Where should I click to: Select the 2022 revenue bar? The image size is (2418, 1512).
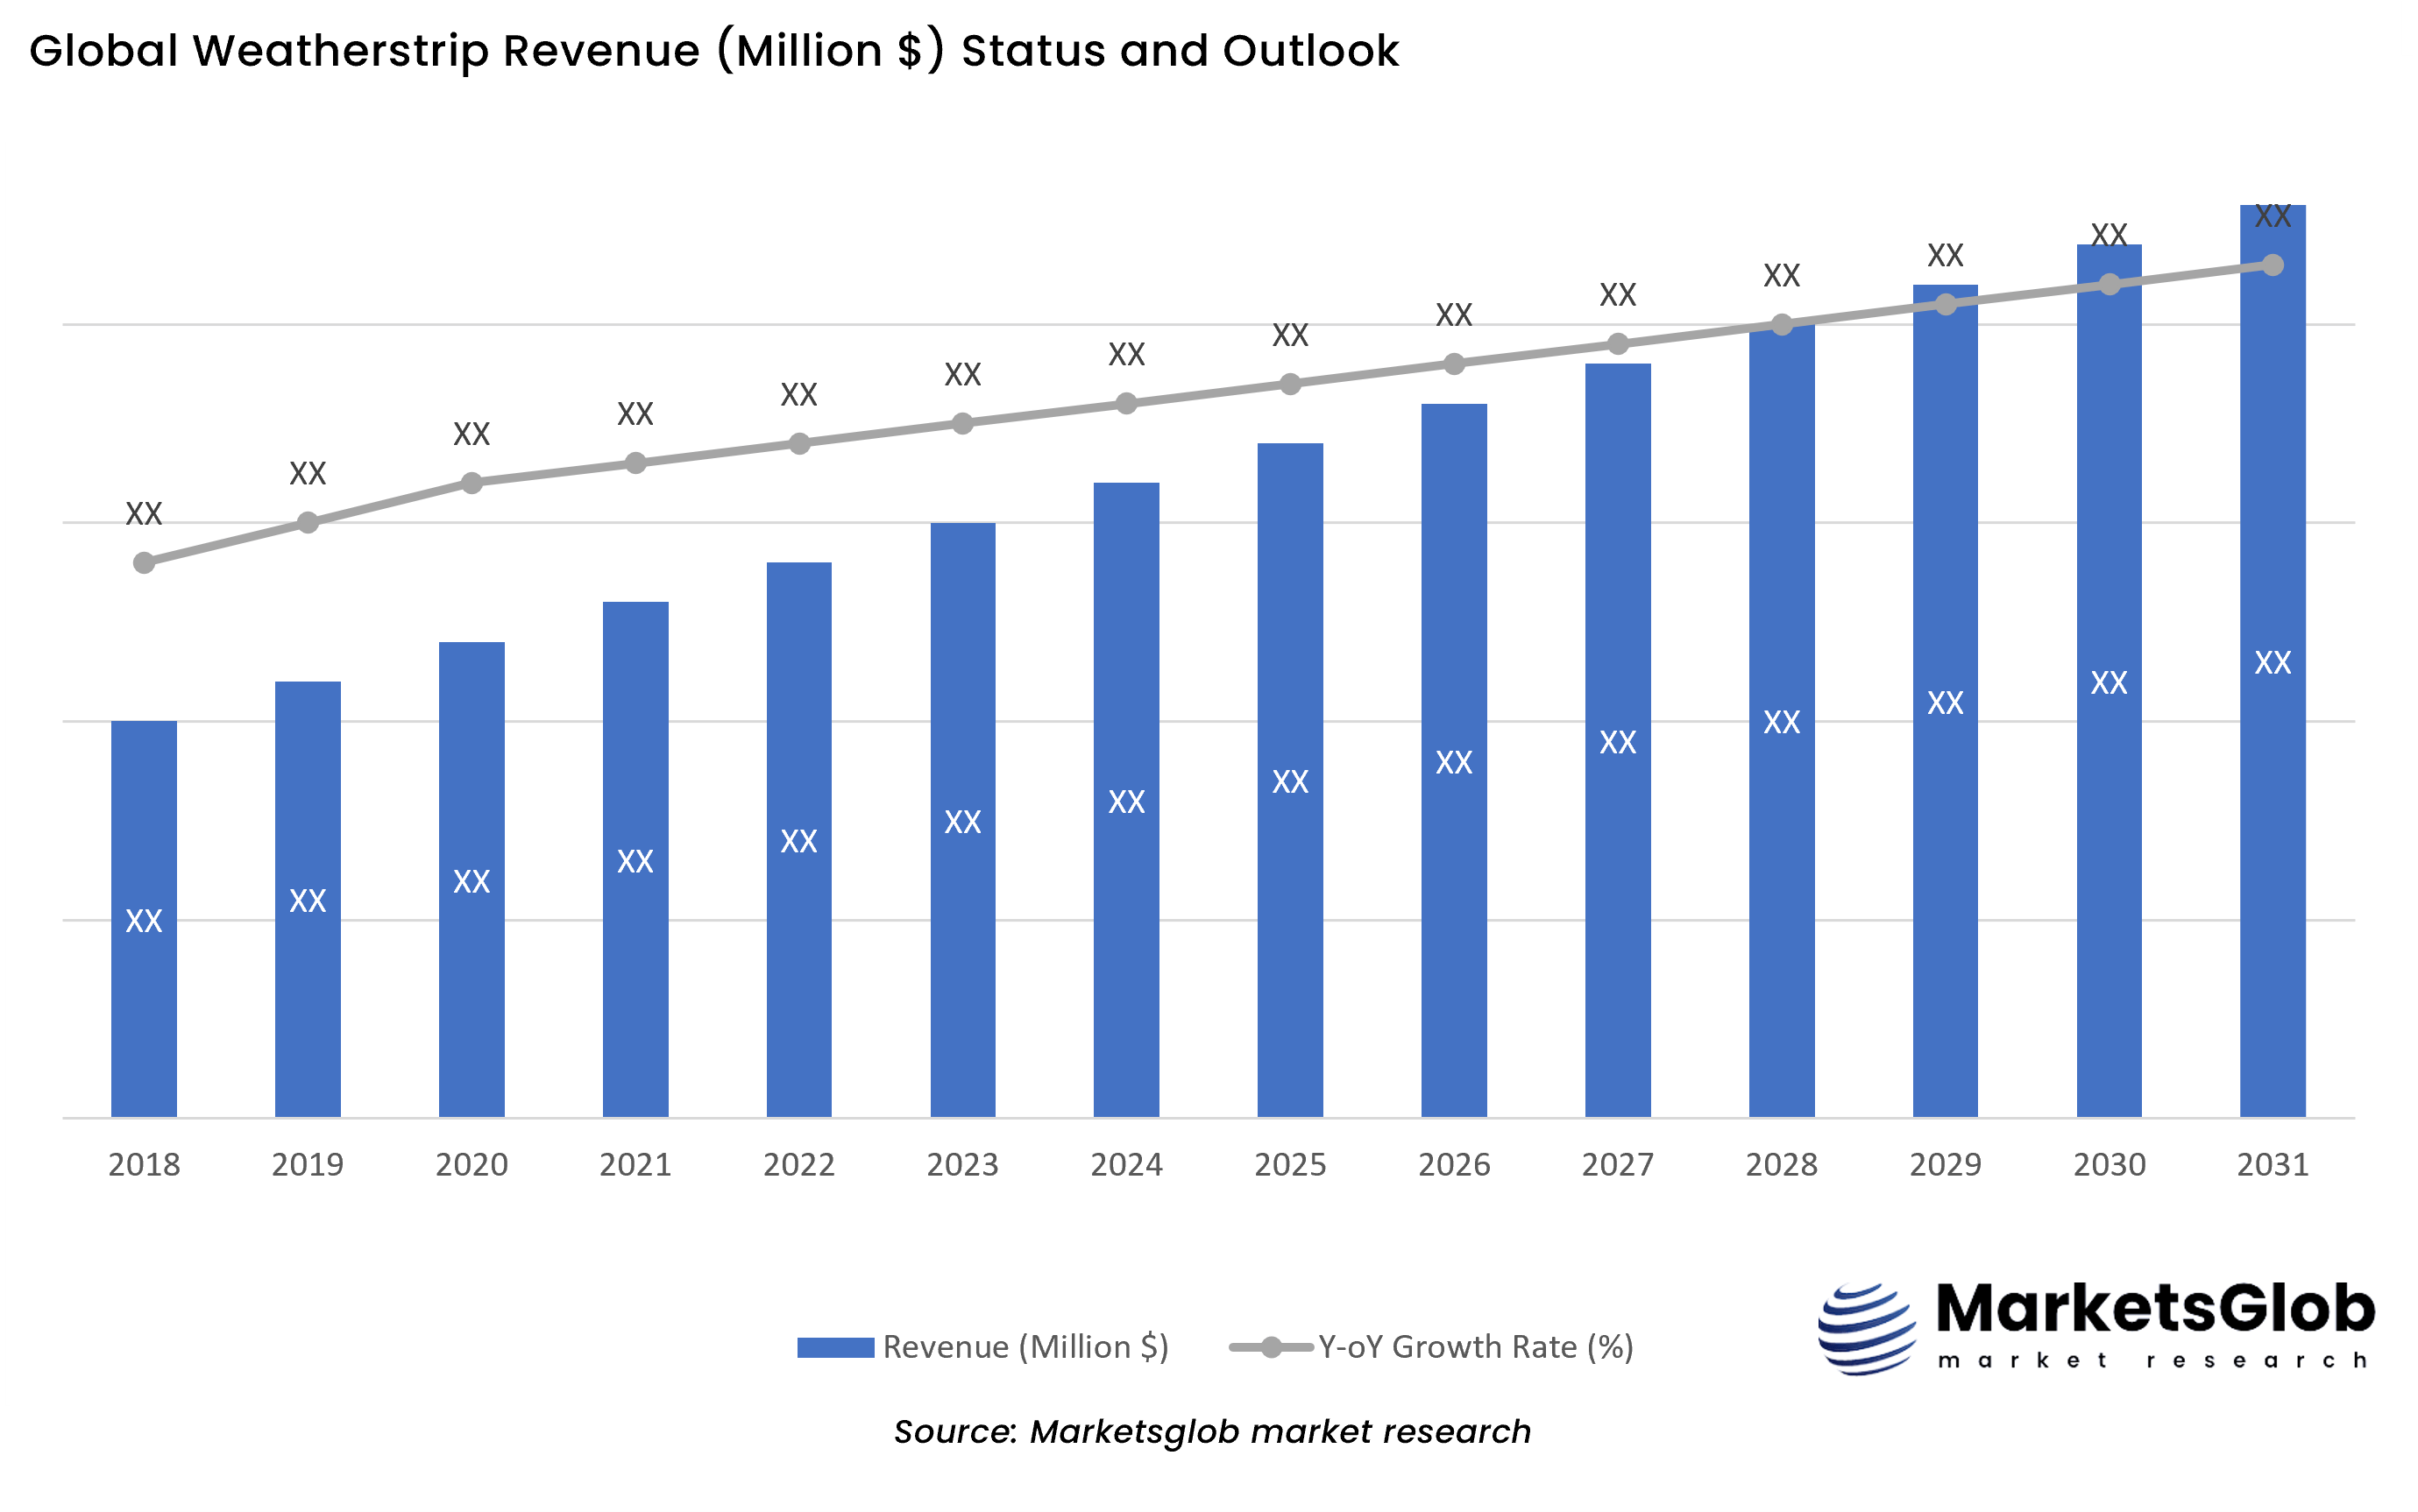tap(798, 840)
